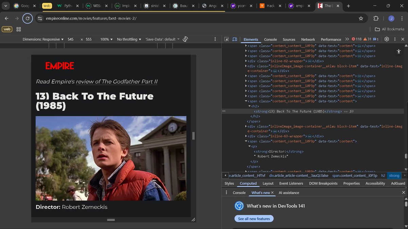Open the Accessibility pane tab
The width and height of the screenshot is (408, 229).
coord(375,183)
